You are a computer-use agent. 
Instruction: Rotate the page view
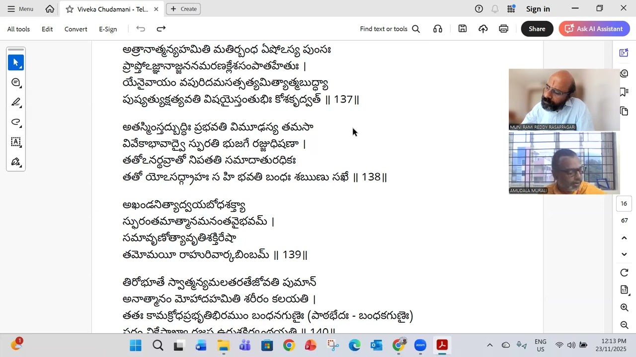(x=624, y=273)
